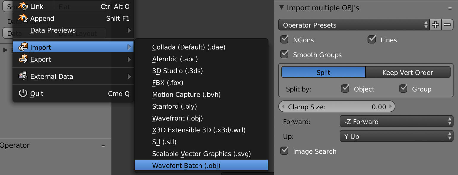Viewport: 458px width, 175px height.
Task: Click the Export arrow icon
Action: point(130,59)
